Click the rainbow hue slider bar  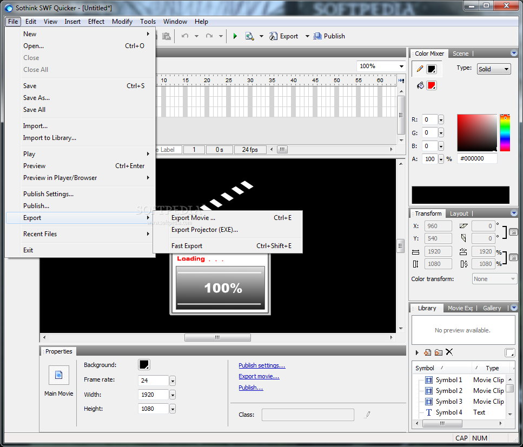505,132
